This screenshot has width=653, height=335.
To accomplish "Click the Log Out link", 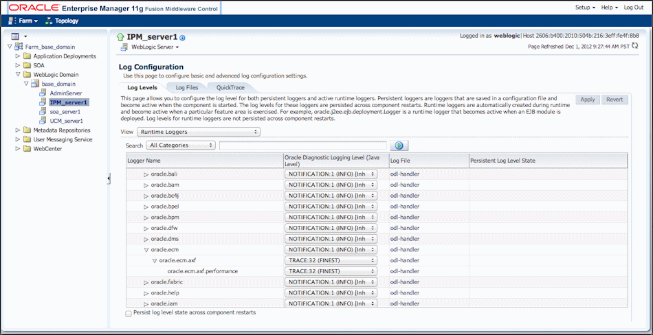I will click(x=633, y=7).
